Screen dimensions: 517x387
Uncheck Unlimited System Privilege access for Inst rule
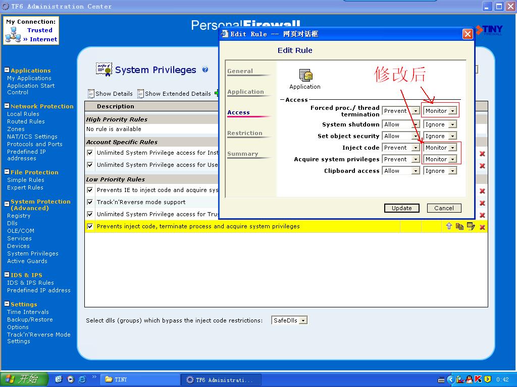pyautogui.click(x=90, y=153)
